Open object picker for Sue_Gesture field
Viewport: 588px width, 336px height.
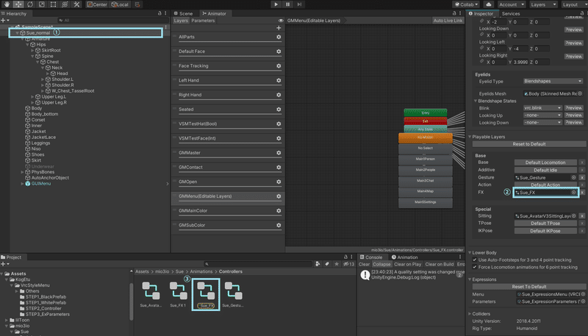point(573,177)
